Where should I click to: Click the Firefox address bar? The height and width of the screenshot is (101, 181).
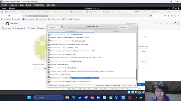click(87, 16)
